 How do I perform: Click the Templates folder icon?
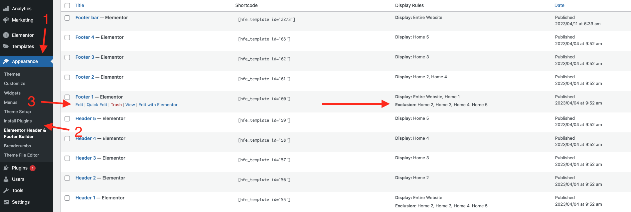pos(6,46)
